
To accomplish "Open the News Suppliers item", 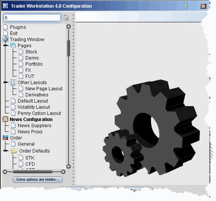I will click(34, 126).
